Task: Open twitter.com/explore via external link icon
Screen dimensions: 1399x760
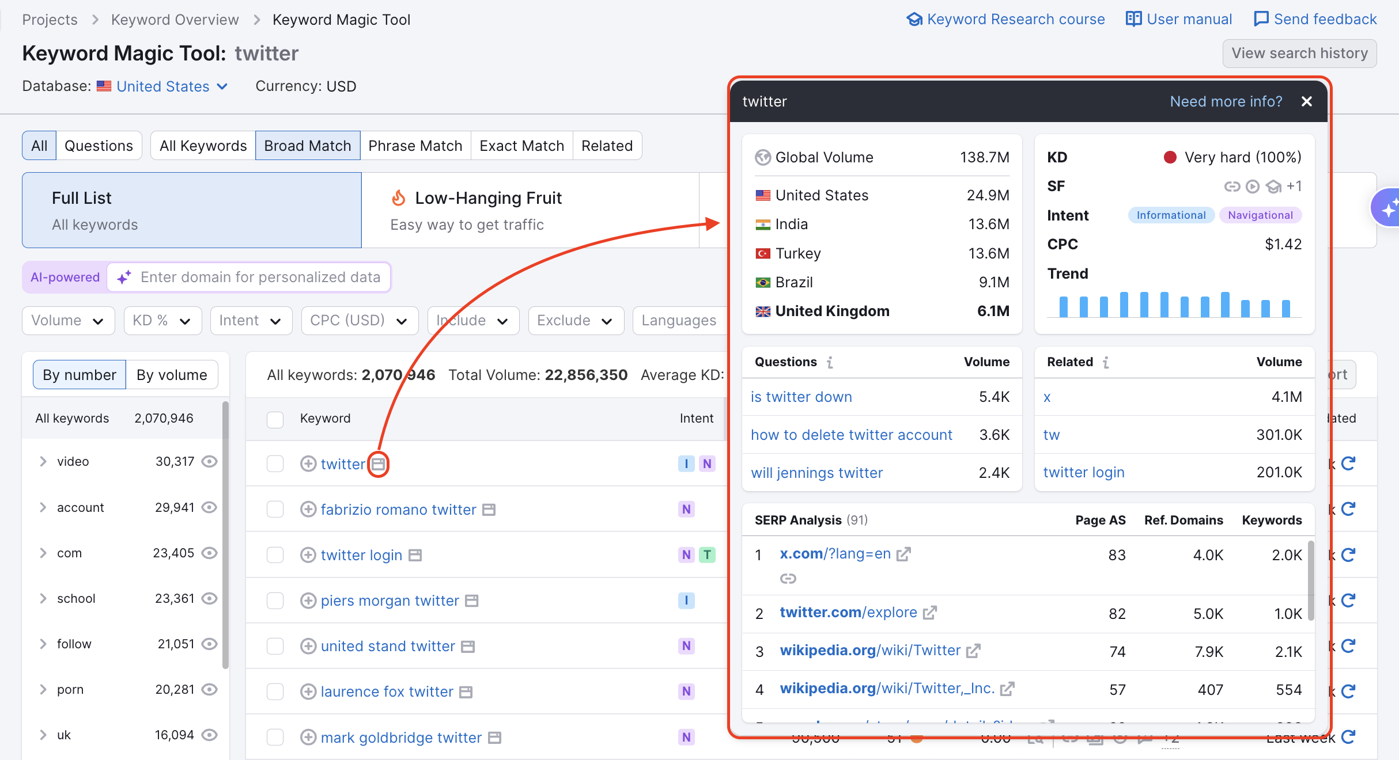Action: pyautogui.click(x=929, y=613)
